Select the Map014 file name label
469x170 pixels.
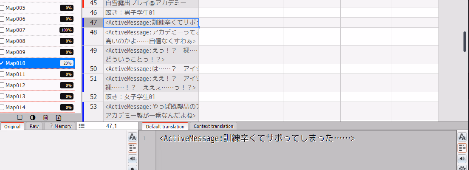[x=15, y=108]
